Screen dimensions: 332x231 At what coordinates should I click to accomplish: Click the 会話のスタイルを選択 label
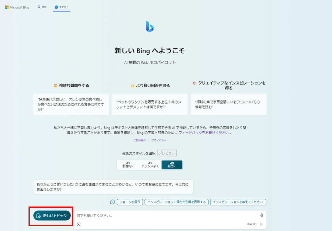[139, 153]
